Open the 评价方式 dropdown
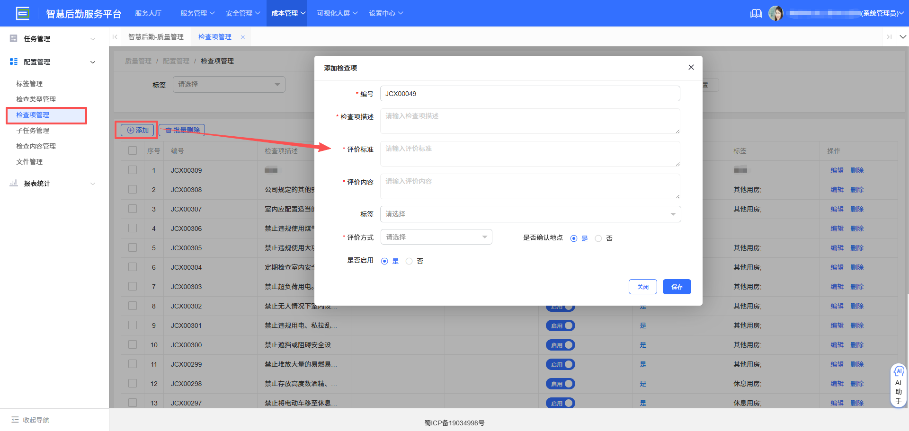This screenshot has width=909, height=431. (x=436, y=237)
